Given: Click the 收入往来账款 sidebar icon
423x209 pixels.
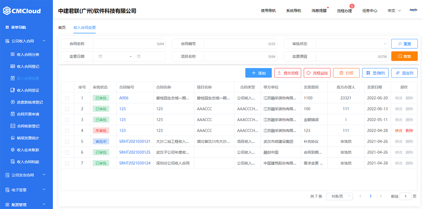Looking at the screenshot, I should tap(13, 150).
